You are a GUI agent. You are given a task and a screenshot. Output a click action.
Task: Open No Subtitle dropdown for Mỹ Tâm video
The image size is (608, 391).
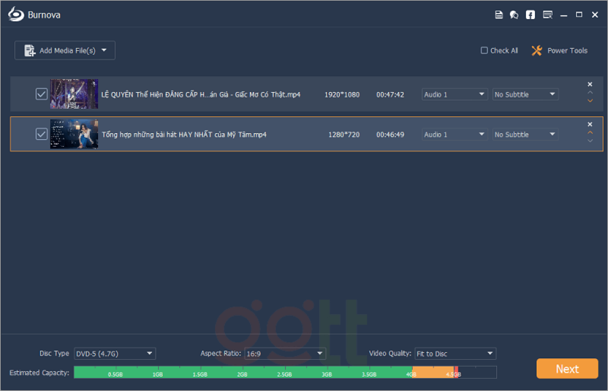525,134
